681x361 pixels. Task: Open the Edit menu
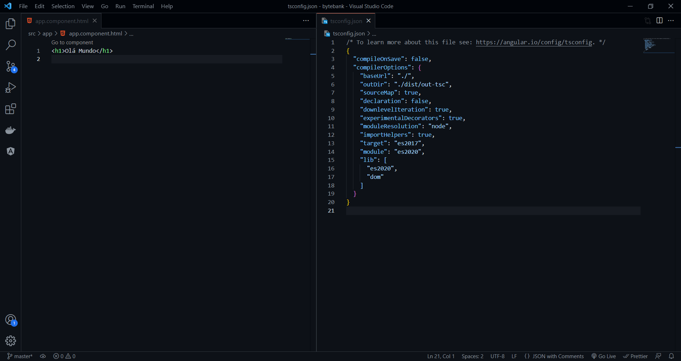39,6
